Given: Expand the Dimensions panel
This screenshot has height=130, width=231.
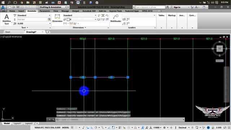Looking at the screenshot, I should (79, 27).
